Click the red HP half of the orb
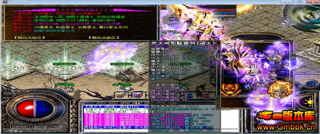Viewport: 320px width, 134px height. [x=23, y=108]
